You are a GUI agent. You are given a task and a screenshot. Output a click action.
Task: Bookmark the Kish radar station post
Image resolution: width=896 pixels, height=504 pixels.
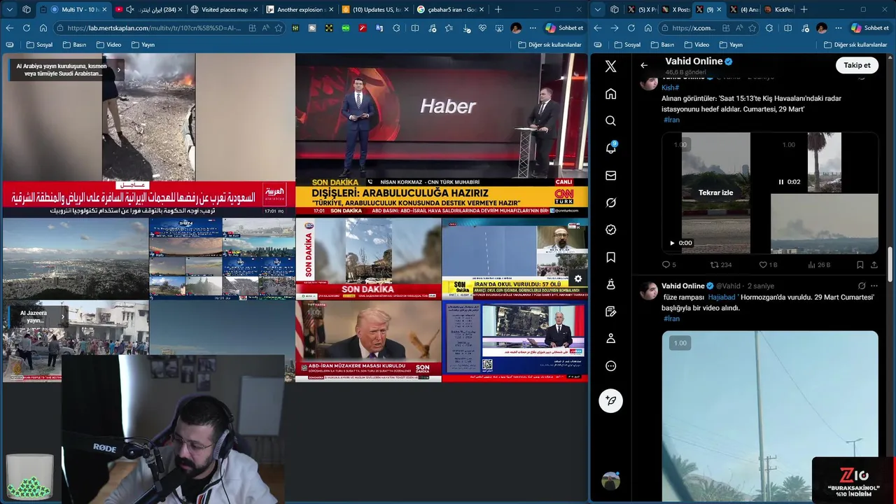(x=860, y=265)
